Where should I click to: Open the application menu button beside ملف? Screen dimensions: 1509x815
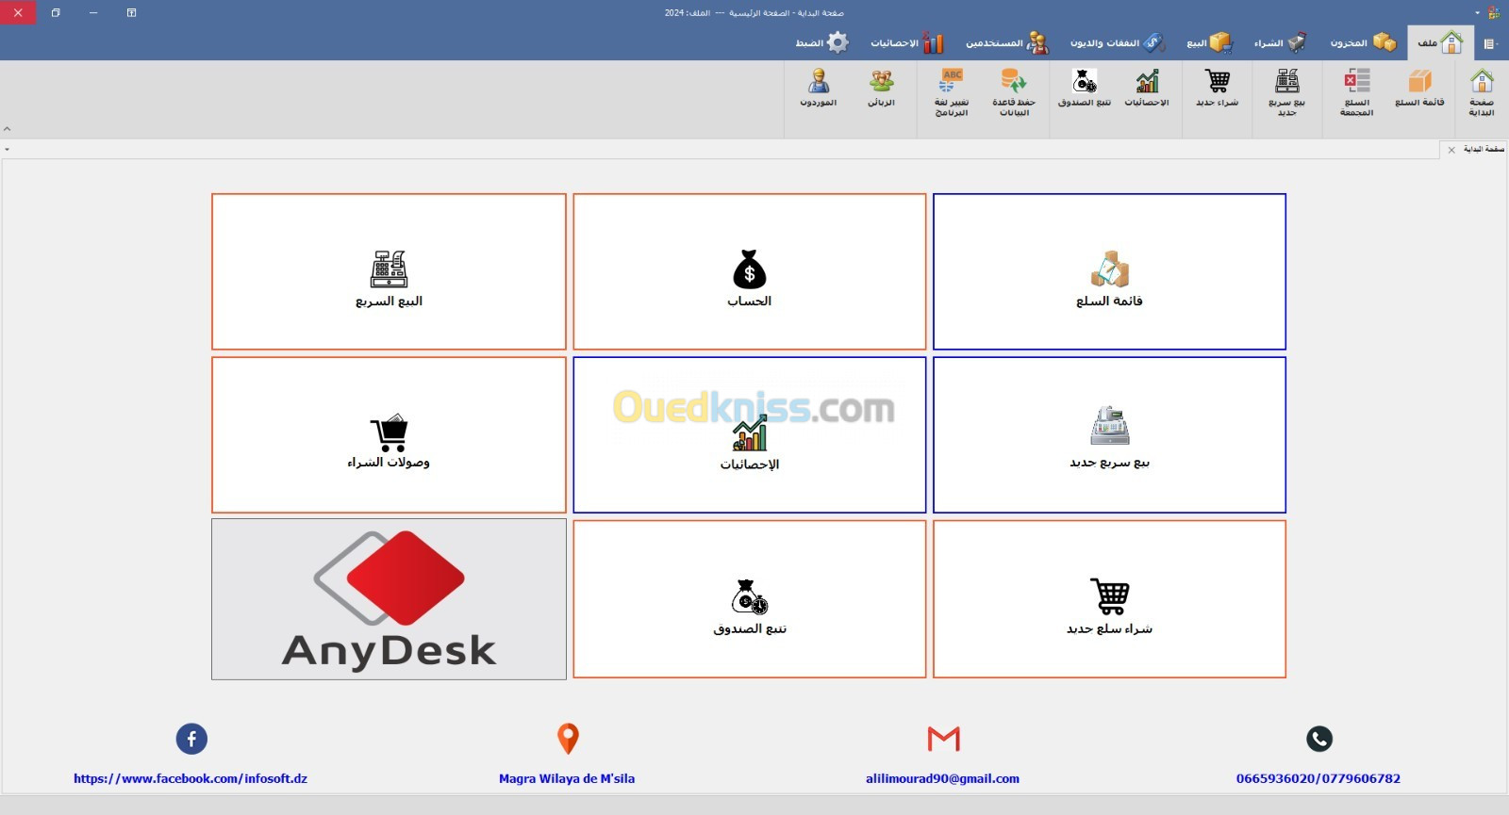1491,43
